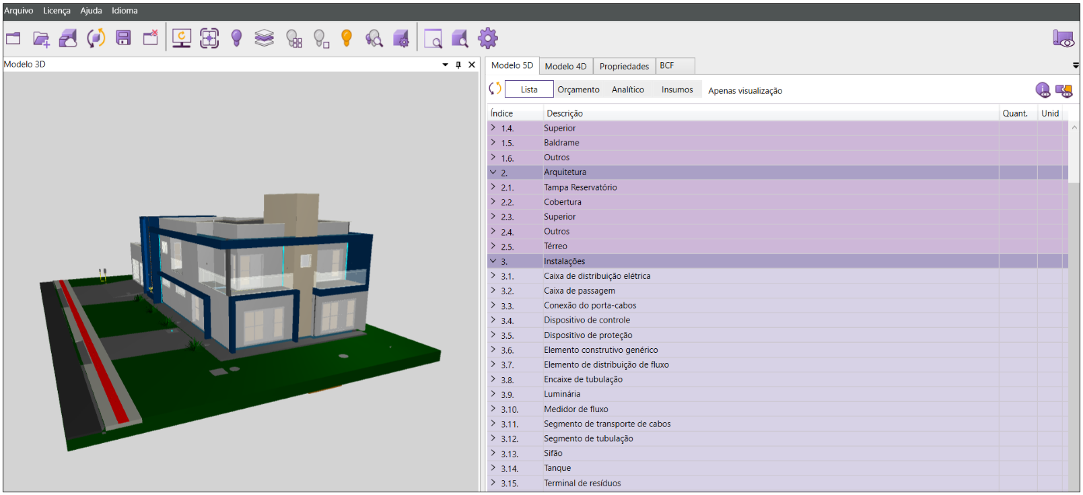This screenshot has width=1083, height=495.
Task: Open the Modelo 3D panel dropdown arrow
Action: coord(445,65)
